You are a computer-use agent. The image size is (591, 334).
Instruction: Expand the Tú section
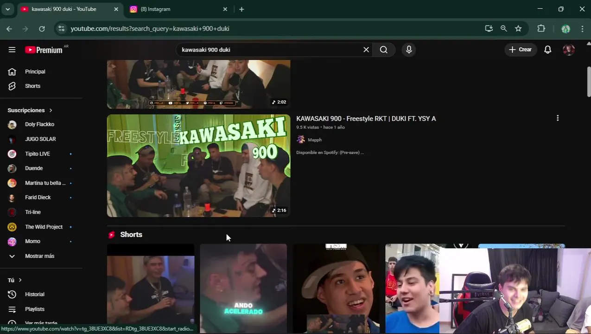tap(15, 280)
